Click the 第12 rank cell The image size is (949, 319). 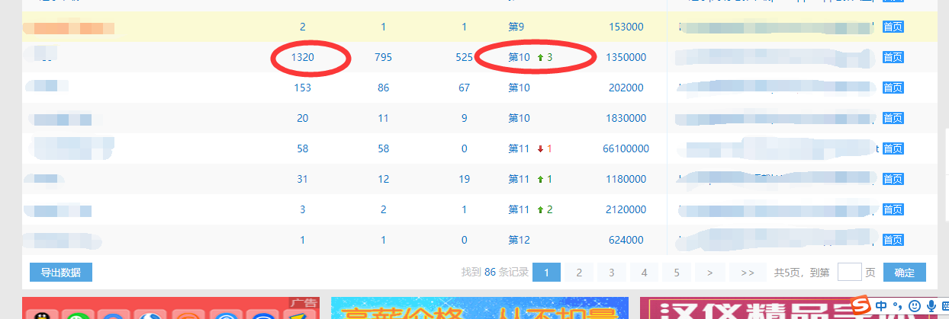tap(519, 240)
